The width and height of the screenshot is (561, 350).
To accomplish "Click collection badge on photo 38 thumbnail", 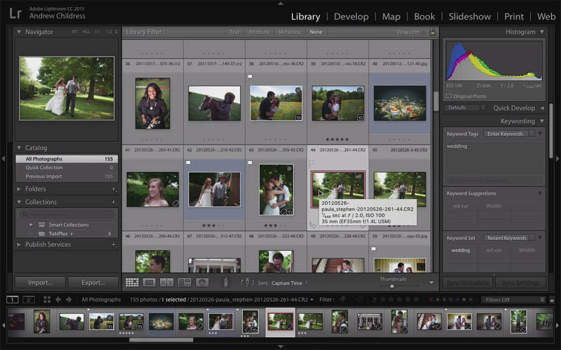I will pyautogui.click(x=298, y=117).
